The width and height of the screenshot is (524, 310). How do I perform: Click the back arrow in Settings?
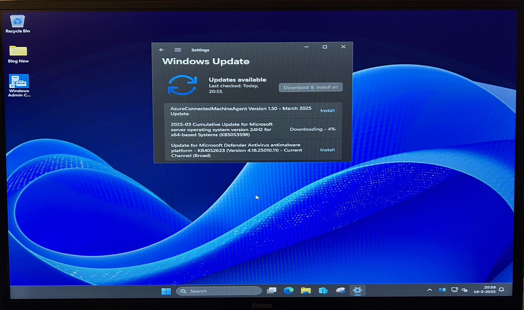162,49
